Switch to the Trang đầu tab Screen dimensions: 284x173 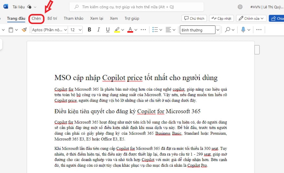(x=16, y=19)
